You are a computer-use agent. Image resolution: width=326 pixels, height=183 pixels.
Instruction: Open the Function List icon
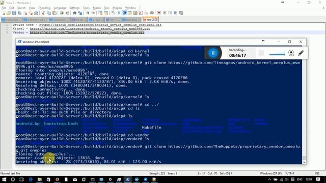click(x=141, y=13)
